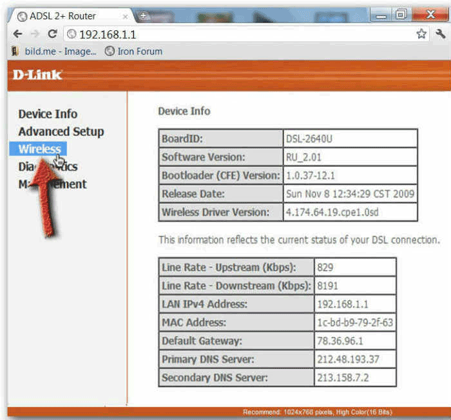
Task: Click the BoardID label cell
Action: click(x=221, y=139)
